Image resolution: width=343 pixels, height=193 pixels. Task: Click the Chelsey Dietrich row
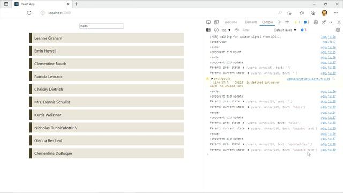pos(107,90)
